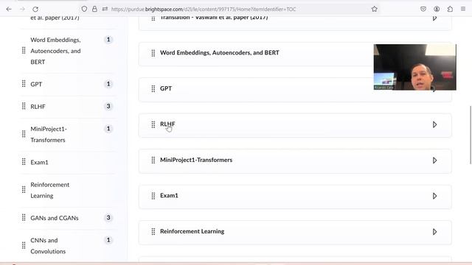Image resolution: width=472 pixels, height=265 pixels.
Task: Open the Pocket save icon
Action: (423, 9)
